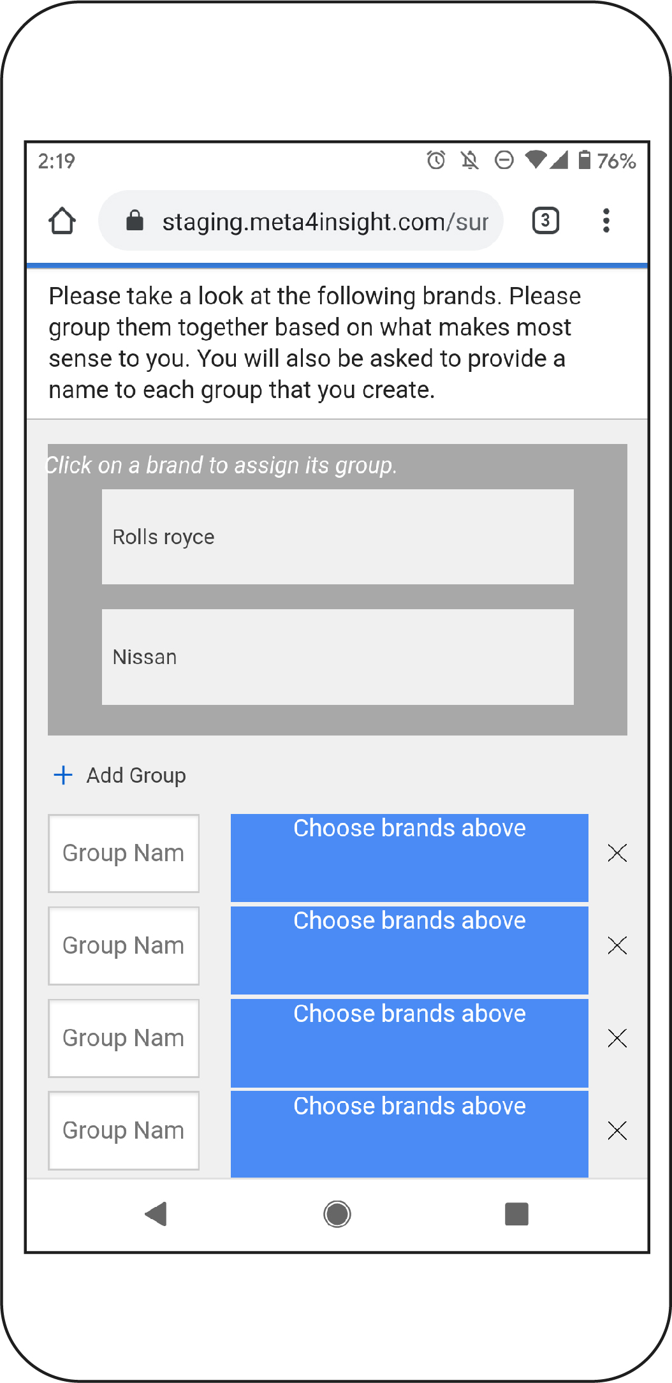This screenshot has width=672, height=1383.
Task: Open recent apps with the square button
Action: [x=516, y=1214]
